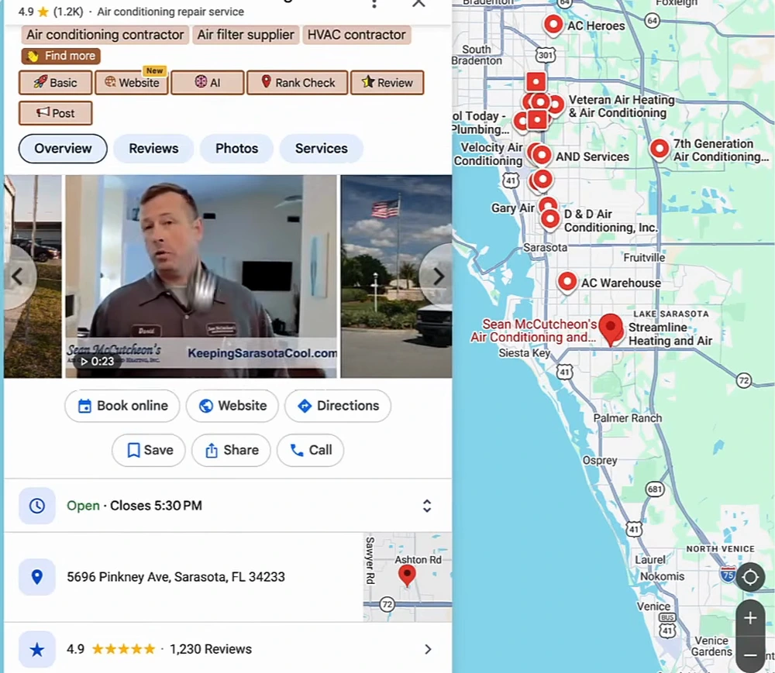The image size is (775, 673).
Task: Call the business
Action: [311, 450]
